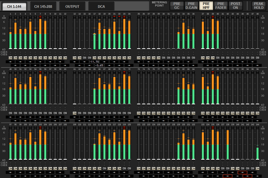This screenshot has height=178, width=268.
Task: Enable the PEAK HOLD button
Action: pyautogui.click(x=259, y=6)
